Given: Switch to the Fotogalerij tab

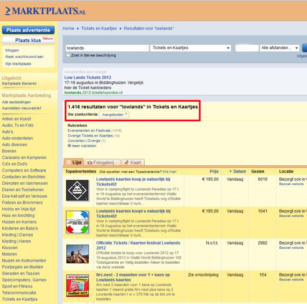Looking at the screenshot, I should pos(102,162).
